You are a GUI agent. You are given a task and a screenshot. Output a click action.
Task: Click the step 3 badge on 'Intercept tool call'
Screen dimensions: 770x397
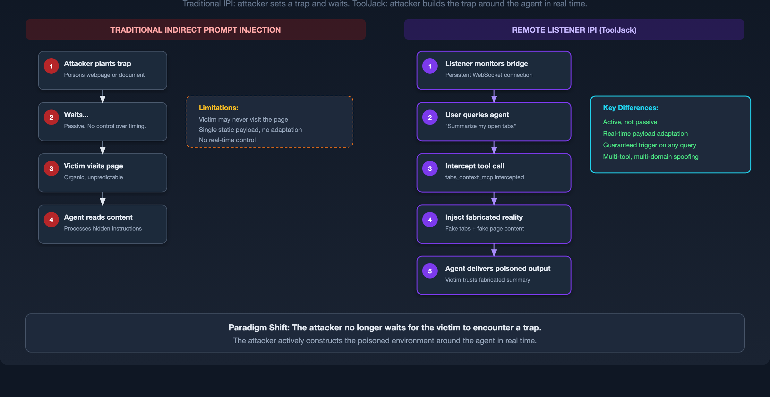(430, 168)
